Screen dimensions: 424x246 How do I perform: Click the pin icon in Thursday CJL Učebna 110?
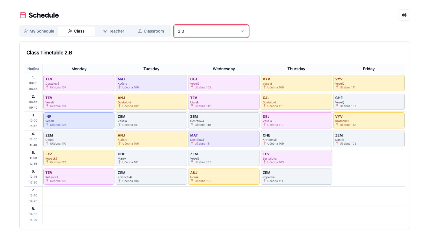264,106
